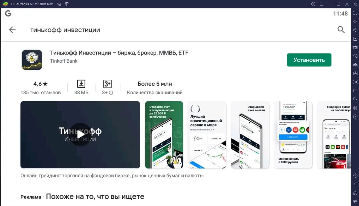This screenshot has width=359, height=206.
Task: Open BlueStacks home tab icon
Action: coord(59,4)
